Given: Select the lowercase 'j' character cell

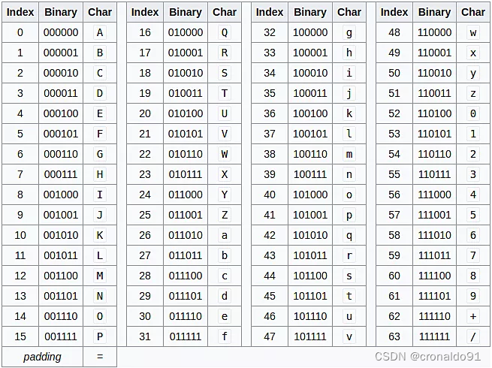Looking at the screenshot, I should coord(349,93).
